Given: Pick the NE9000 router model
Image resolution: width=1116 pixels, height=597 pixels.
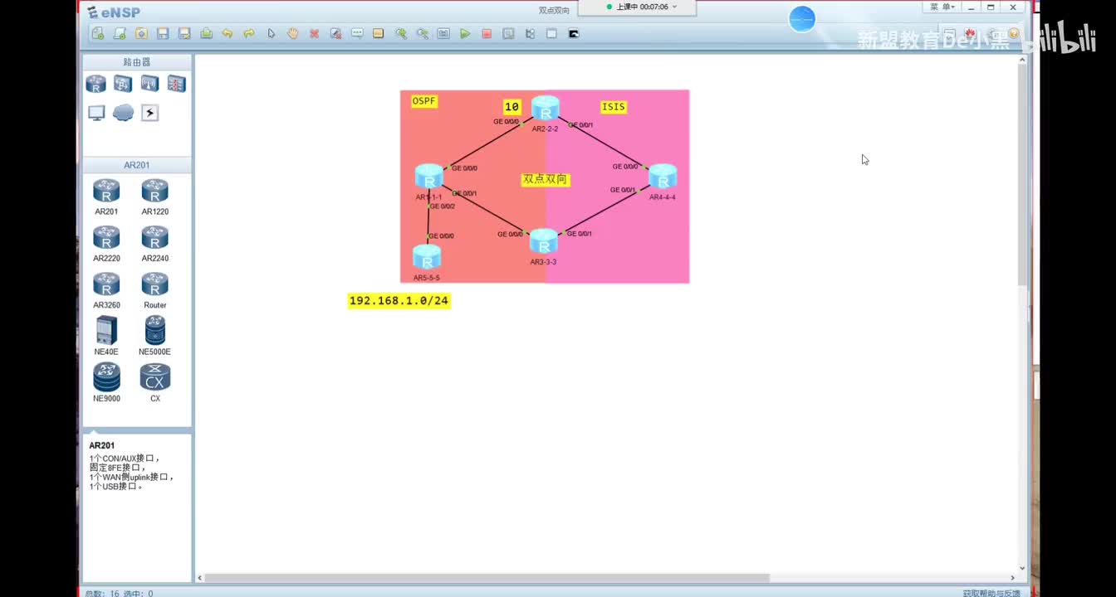Looking at the screenshot, I should coord(106,382).
